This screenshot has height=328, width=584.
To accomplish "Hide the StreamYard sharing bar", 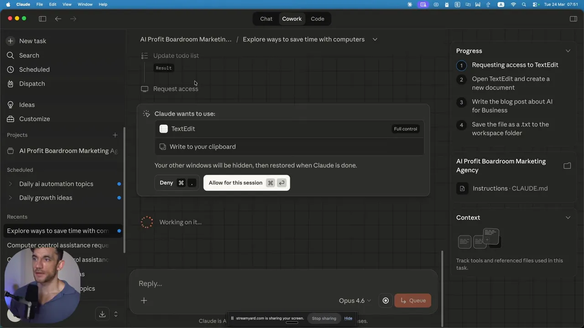I will coord(348,318).
